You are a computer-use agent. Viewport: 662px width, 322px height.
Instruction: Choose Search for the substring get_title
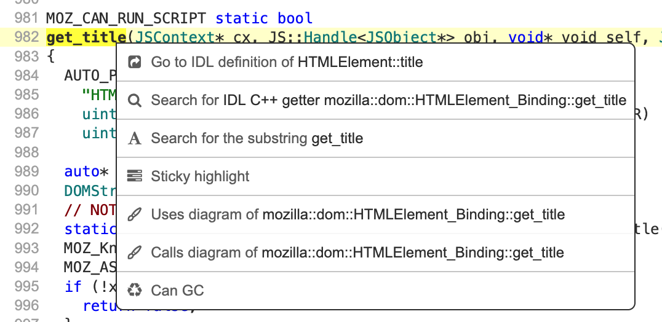(257, 138)
